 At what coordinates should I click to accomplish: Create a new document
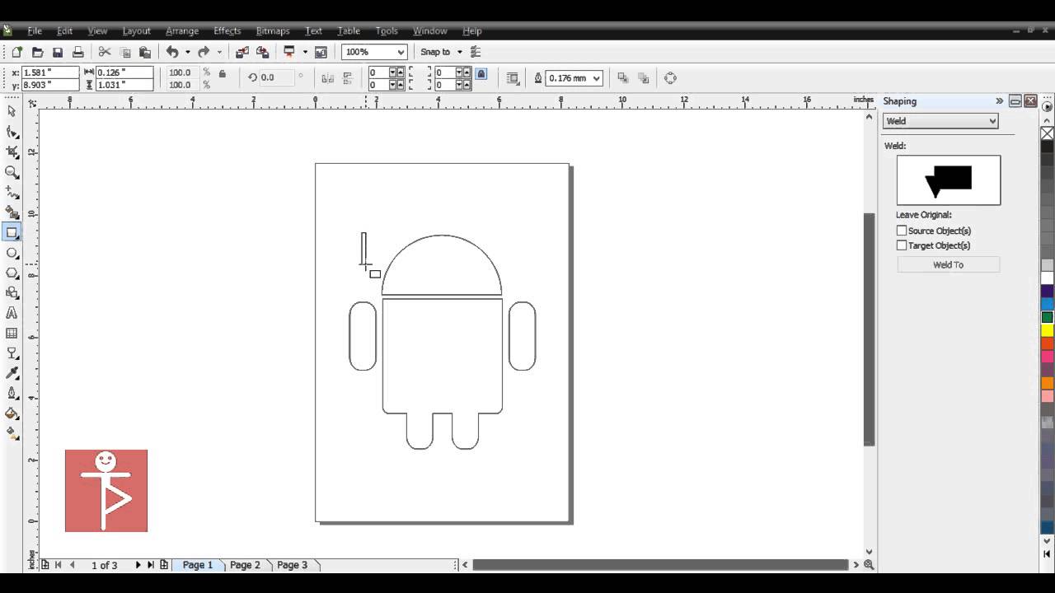(x=16, y=52)
